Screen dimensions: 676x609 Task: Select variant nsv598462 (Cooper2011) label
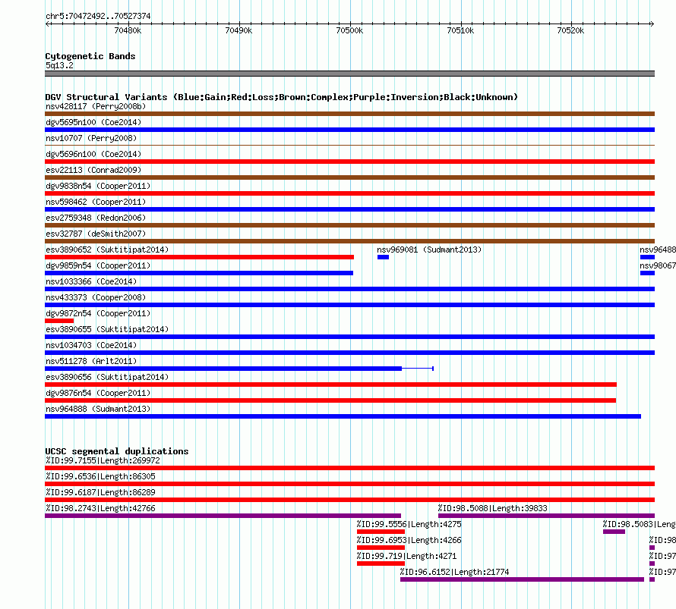pos(96,202)
